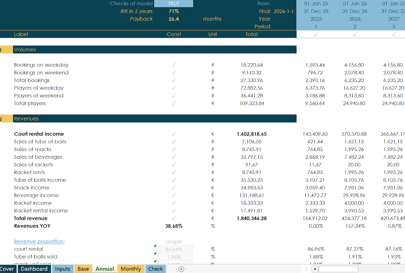Select the Beverage income total 131,188.61

tap(252, 195)
